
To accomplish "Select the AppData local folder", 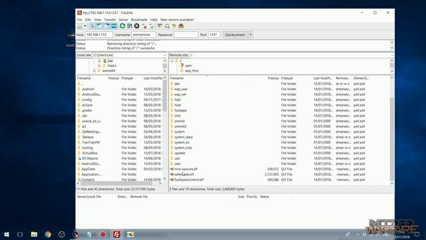I will click(88, 169).
